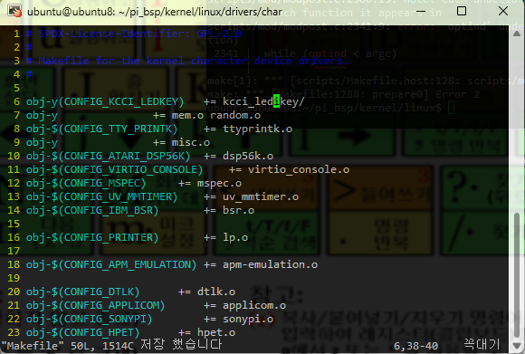This screenshot has width=525, height=354.
Task: Click the scrollbar up arrow
Action: (x=517, y=33)
